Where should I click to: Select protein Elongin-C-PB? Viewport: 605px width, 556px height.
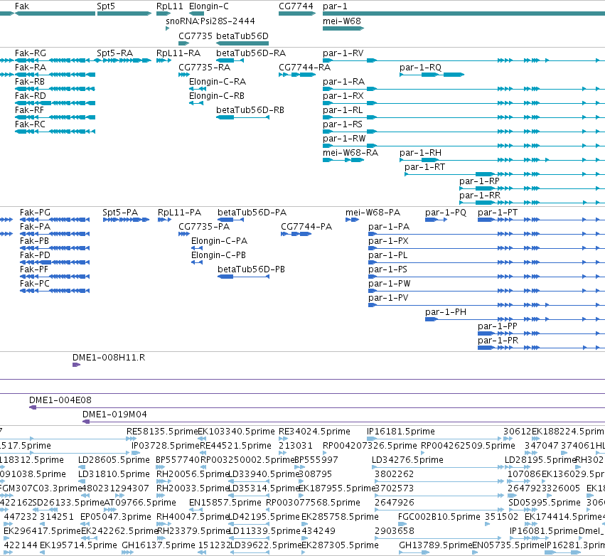(218, 255)
